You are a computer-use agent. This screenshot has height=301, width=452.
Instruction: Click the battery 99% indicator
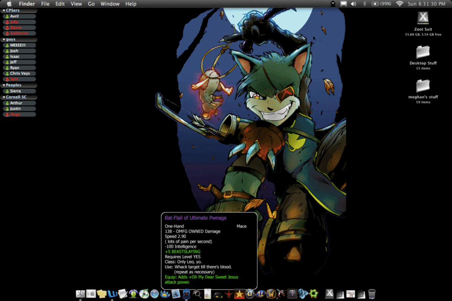[382, 4]
